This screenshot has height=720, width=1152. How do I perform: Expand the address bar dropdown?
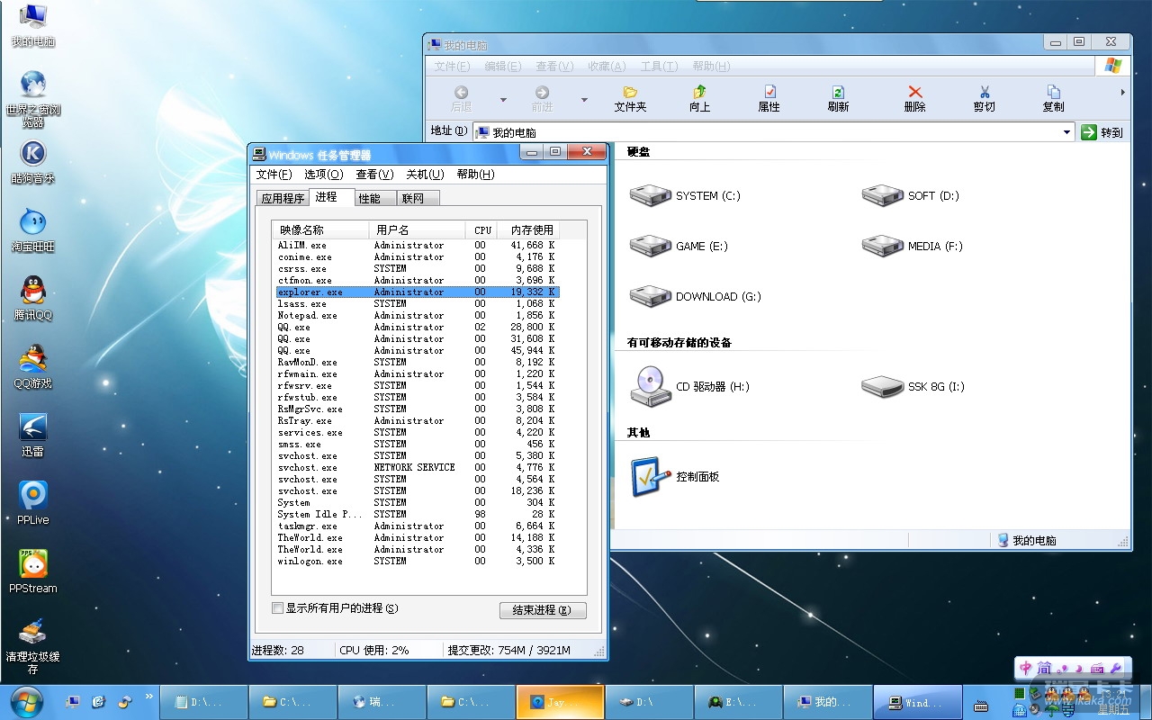coord(1066,132)
